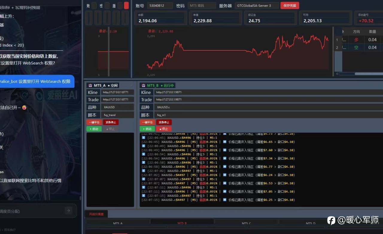Open the 风控仪表盘 tab

click(96, 214)
